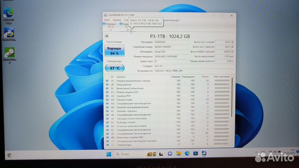Select the Таблицы плохих кластеров attribute row

point(168,119)
